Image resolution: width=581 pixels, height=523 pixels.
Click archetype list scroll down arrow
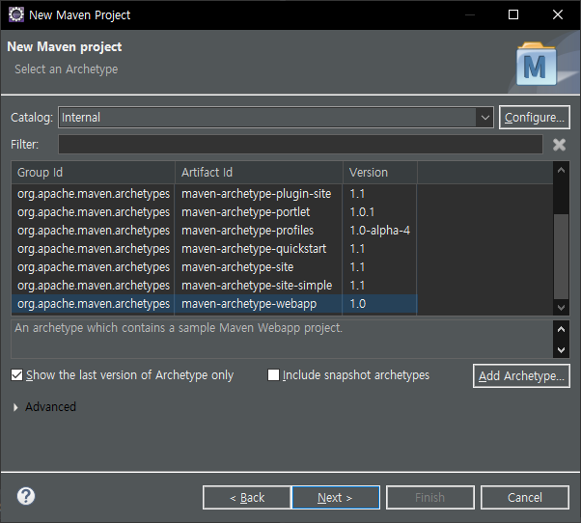click(x=561, y=308)
